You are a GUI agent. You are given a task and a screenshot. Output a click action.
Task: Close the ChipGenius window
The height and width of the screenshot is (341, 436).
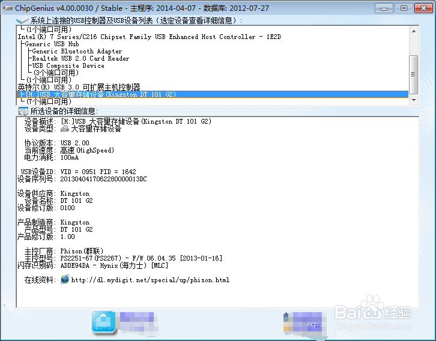[x=423, y=8]
